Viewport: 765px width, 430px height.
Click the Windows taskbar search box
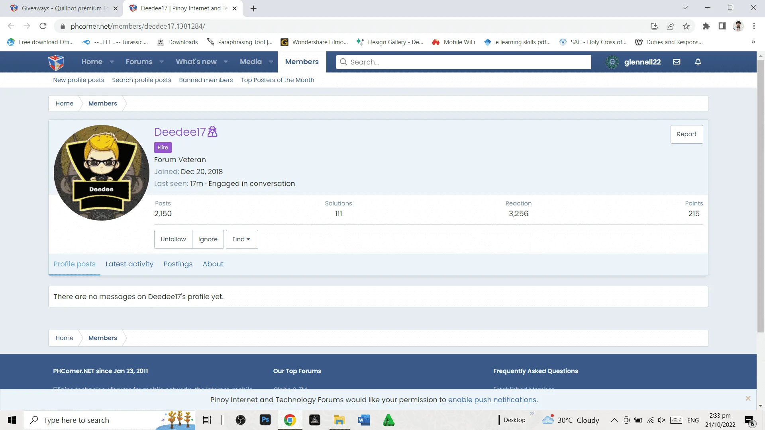coord(110,420)
